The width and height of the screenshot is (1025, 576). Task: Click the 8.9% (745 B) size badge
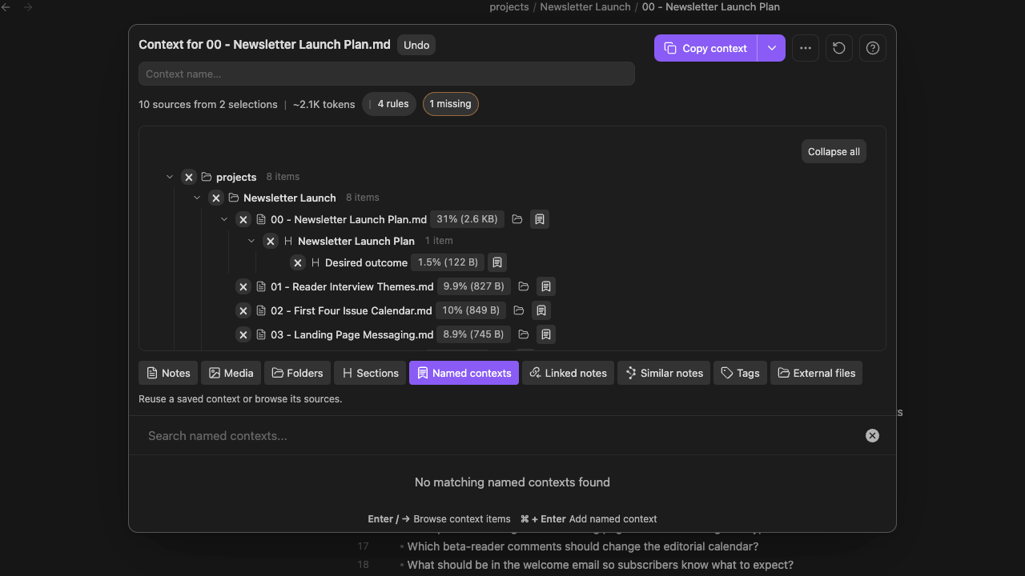click(473, 334)
